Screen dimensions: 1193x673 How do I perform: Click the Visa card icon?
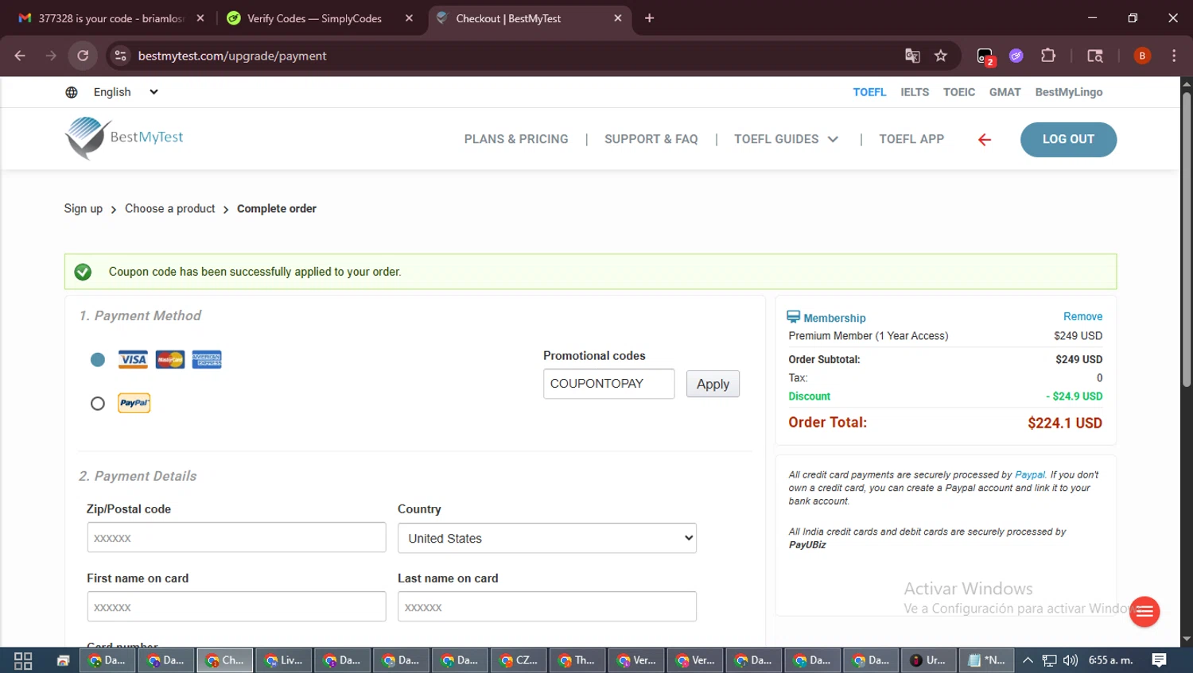133,359
